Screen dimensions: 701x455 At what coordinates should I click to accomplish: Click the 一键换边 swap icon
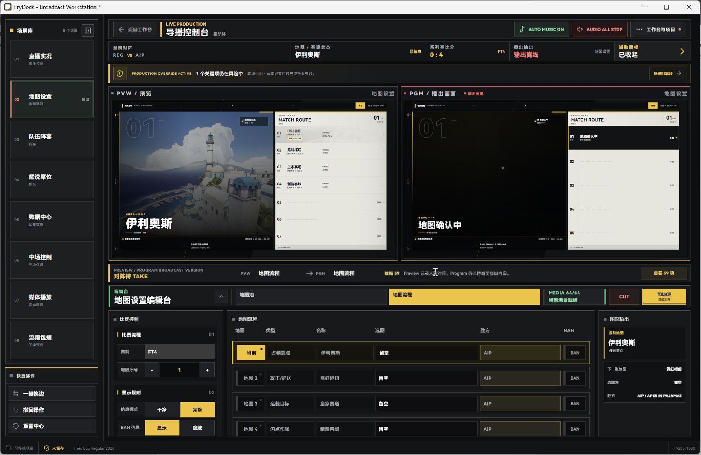coord(16,394)
